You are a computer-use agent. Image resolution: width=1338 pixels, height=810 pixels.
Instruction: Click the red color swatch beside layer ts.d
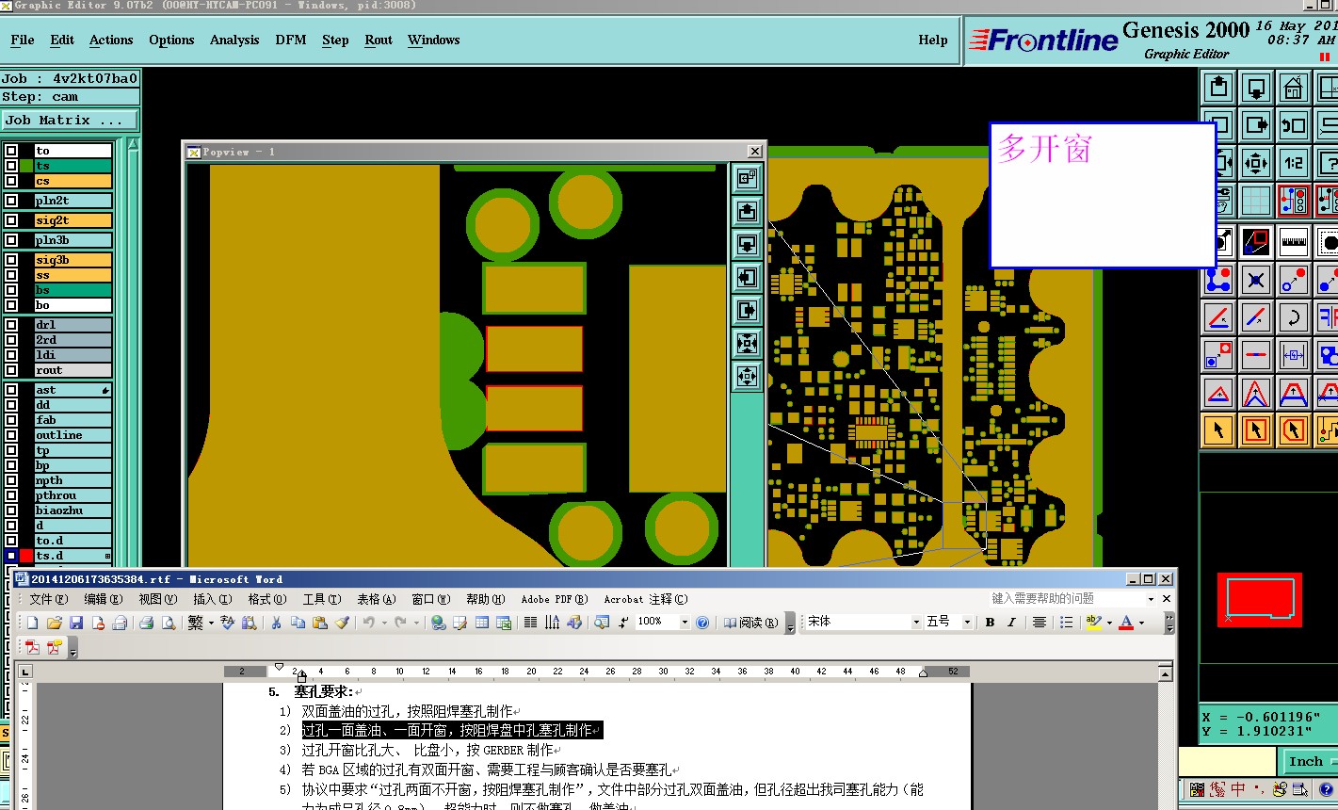[26, 556]
